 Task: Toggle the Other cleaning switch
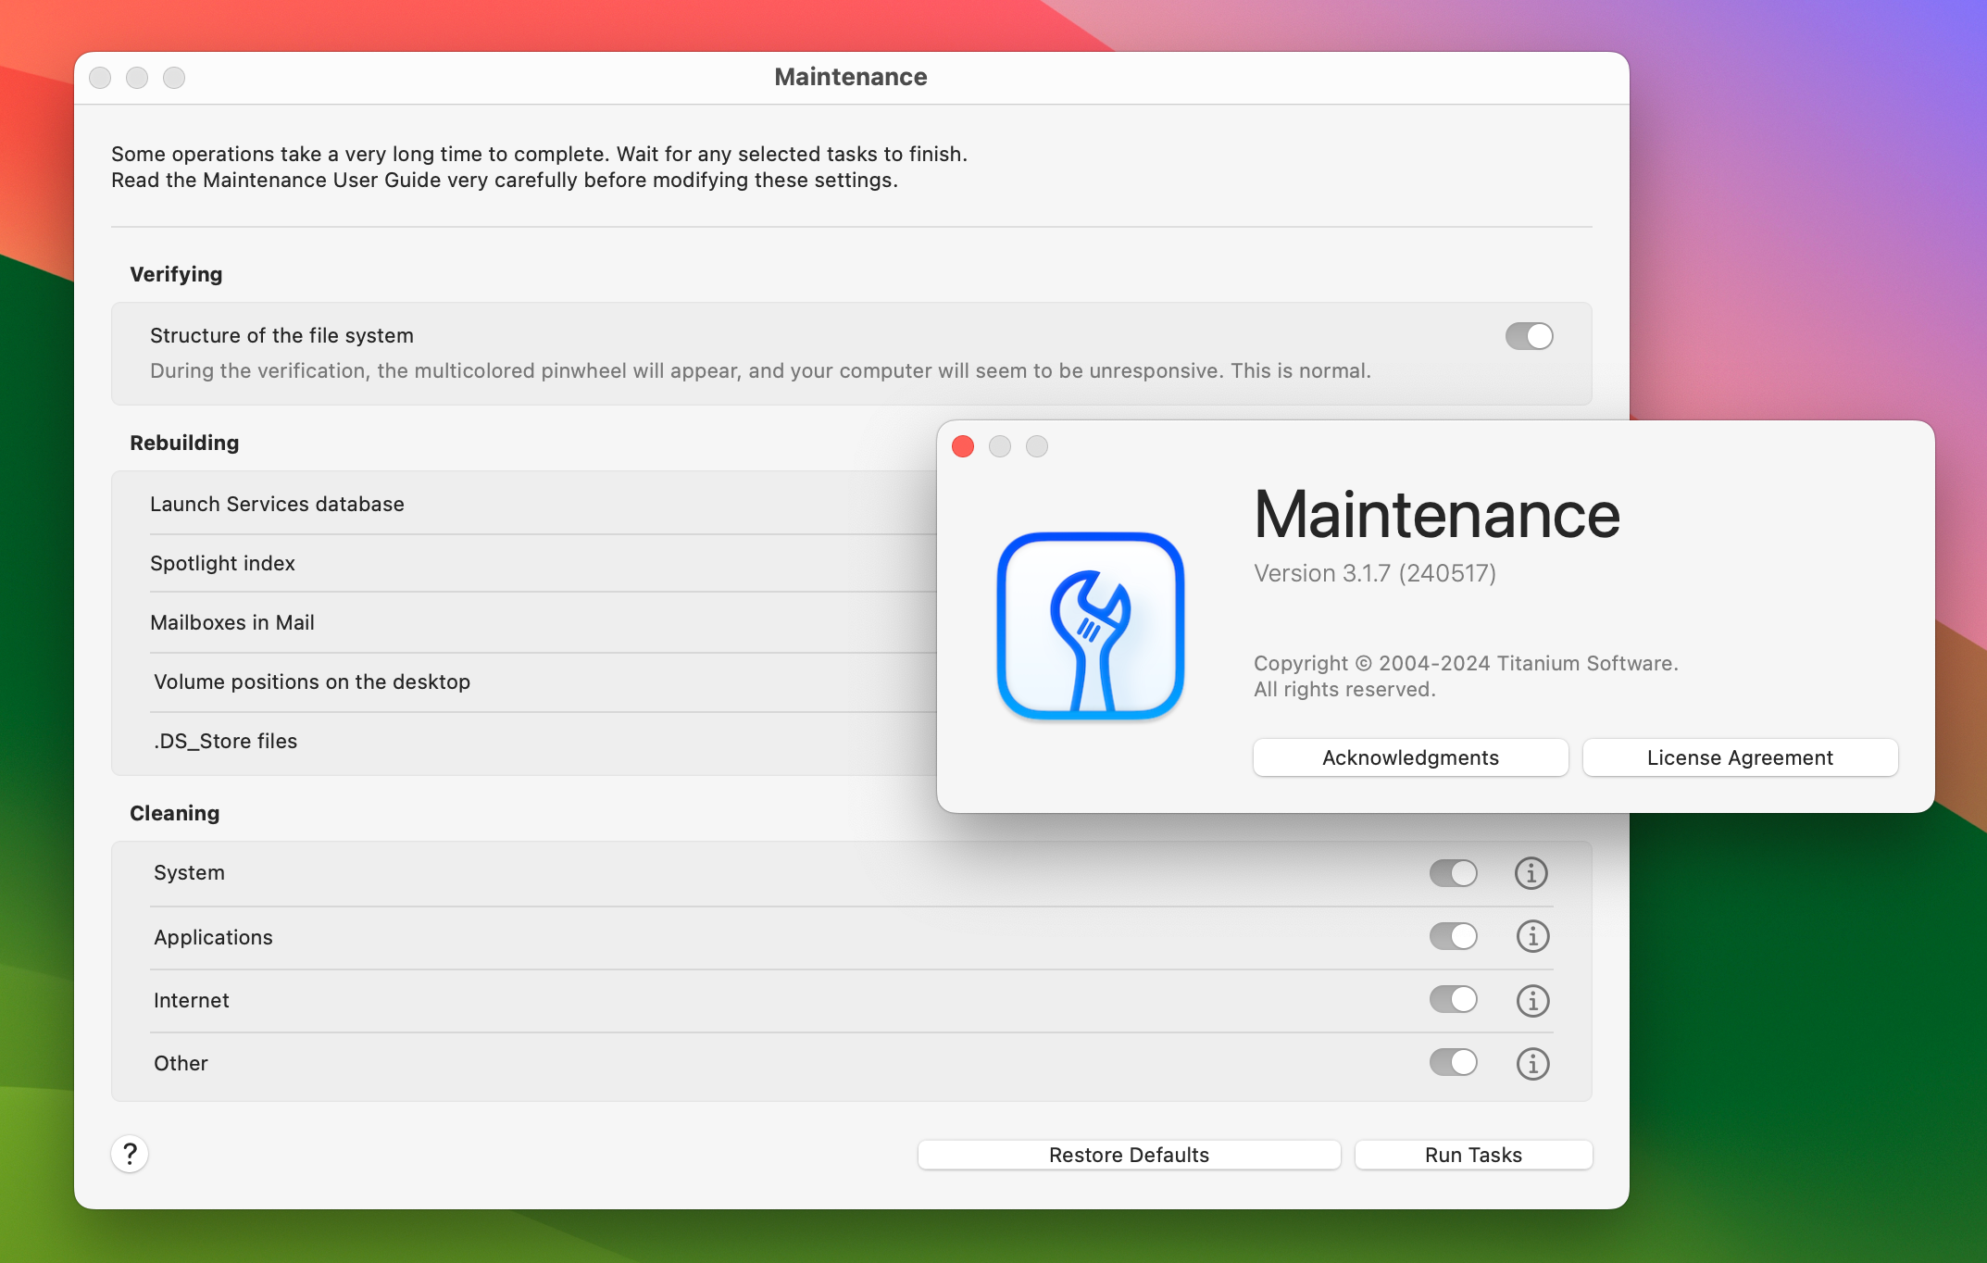pyautogui.click(x=1454, y=1062)
